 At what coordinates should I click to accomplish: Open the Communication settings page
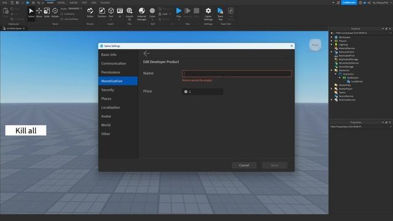click(x=118, y=63)
